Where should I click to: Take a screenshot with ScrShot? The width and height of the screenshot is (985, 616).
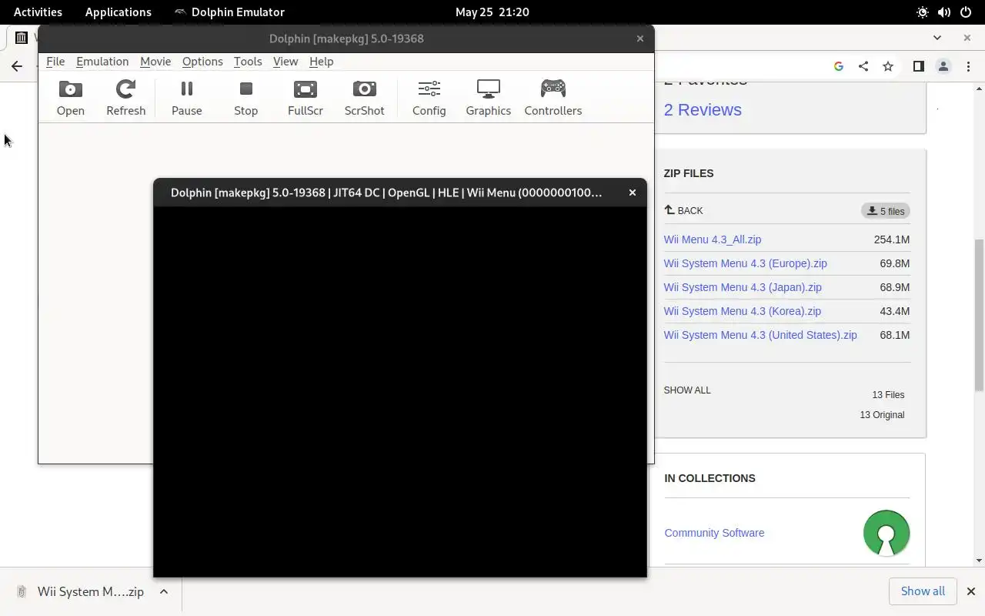click(364, 98)
